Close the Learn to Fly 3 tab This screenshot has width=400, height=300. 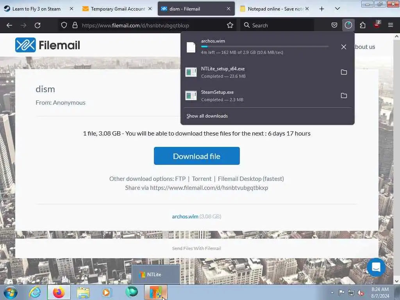pos(71,9)
